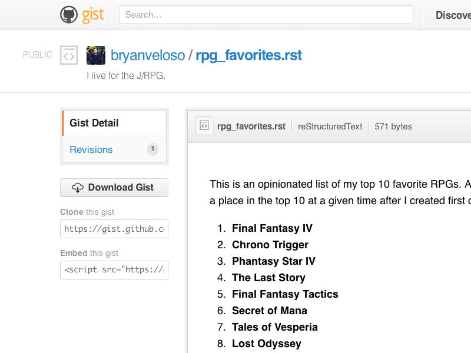Click list item Final Fantasy IV
This screenshot has height=353, width=471.
[x=272, y=228]
